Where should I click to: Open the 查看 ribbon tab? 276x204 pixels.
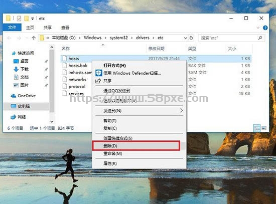pyautogui.click(x=65, y=28)
